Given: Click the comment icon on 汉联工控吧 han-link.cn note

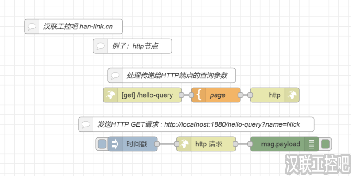Looking at the screenshot, I should [x=32, y=27].
